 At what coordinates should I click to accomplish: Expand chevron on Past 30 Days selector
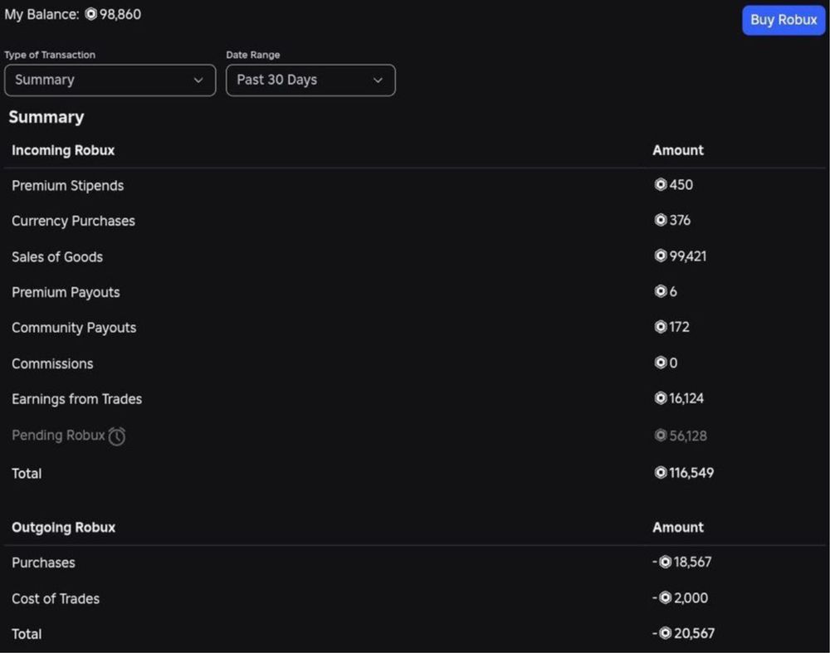pyautogui.click(x=378, y=80)
